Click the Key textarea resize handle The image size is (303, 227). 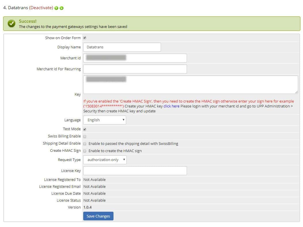point(296,92)
